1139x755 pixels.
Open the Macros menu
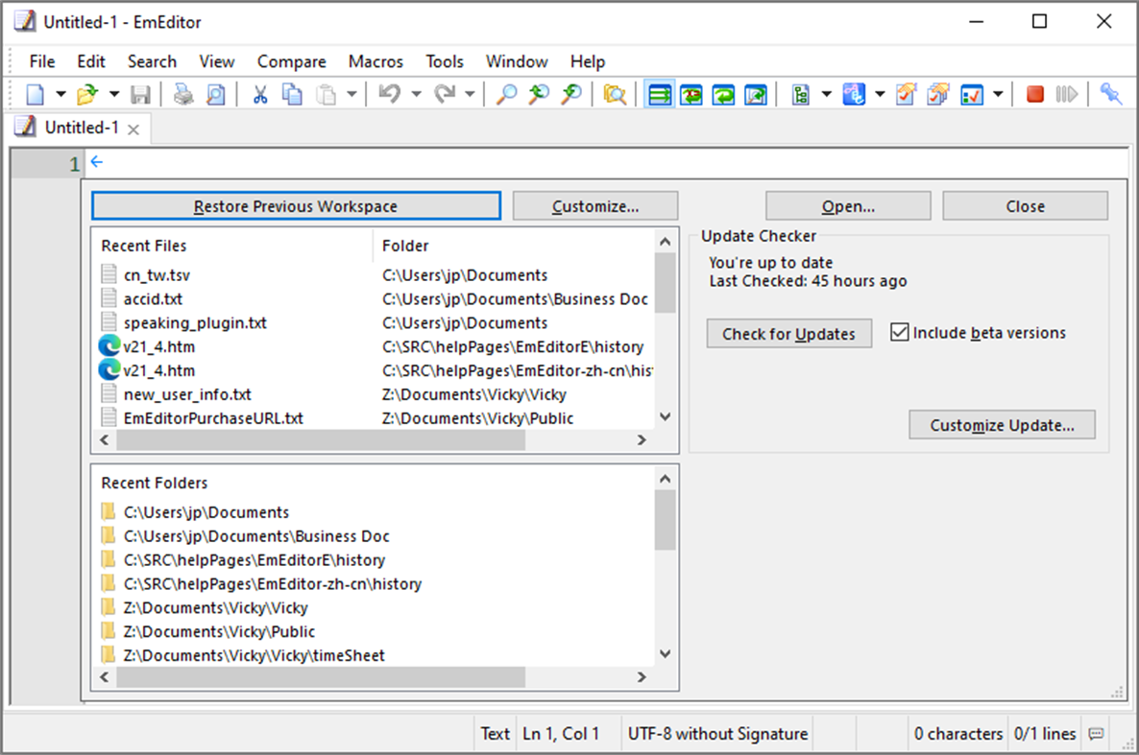(x=376, y=60)
